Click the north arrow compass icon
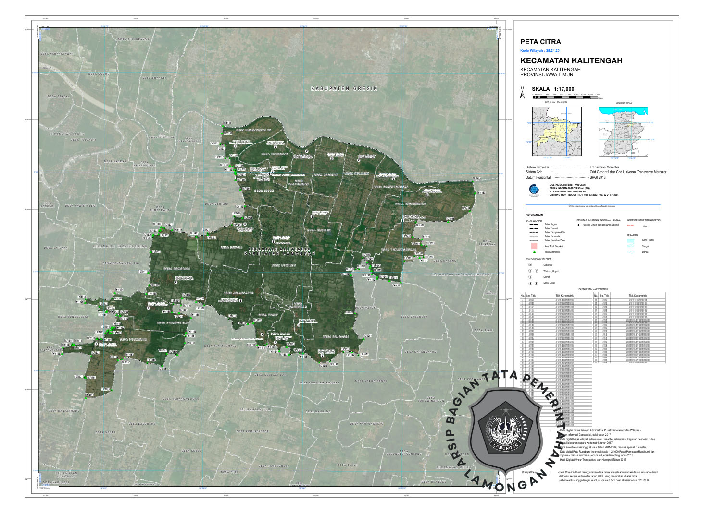 [x=523, y=93]
